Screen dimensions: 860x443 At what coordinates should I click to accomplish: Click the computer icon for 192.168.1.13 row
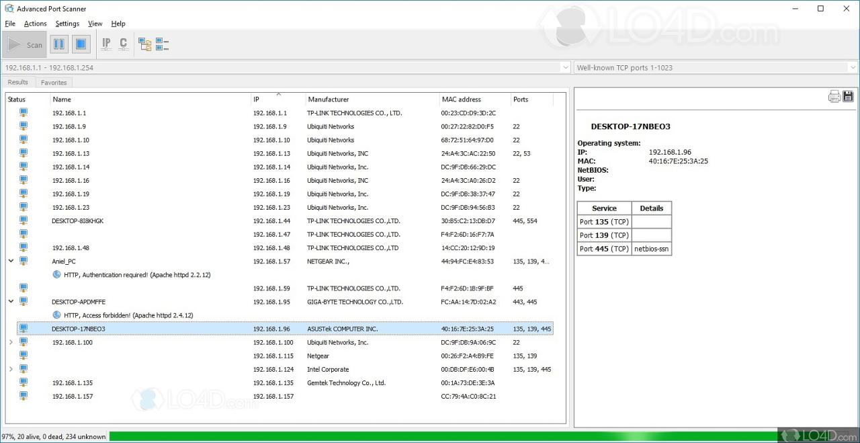tap(24, 153)
